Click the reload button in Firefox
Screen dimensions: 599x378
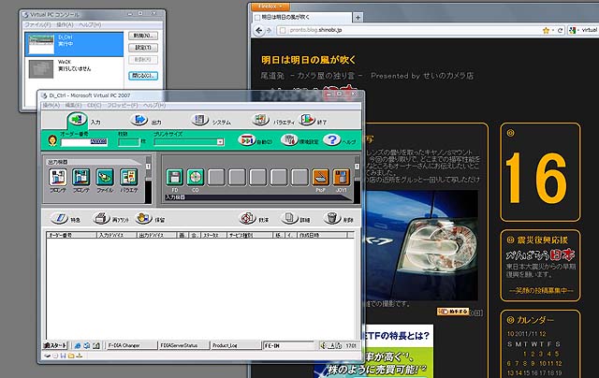pos(561,30)
